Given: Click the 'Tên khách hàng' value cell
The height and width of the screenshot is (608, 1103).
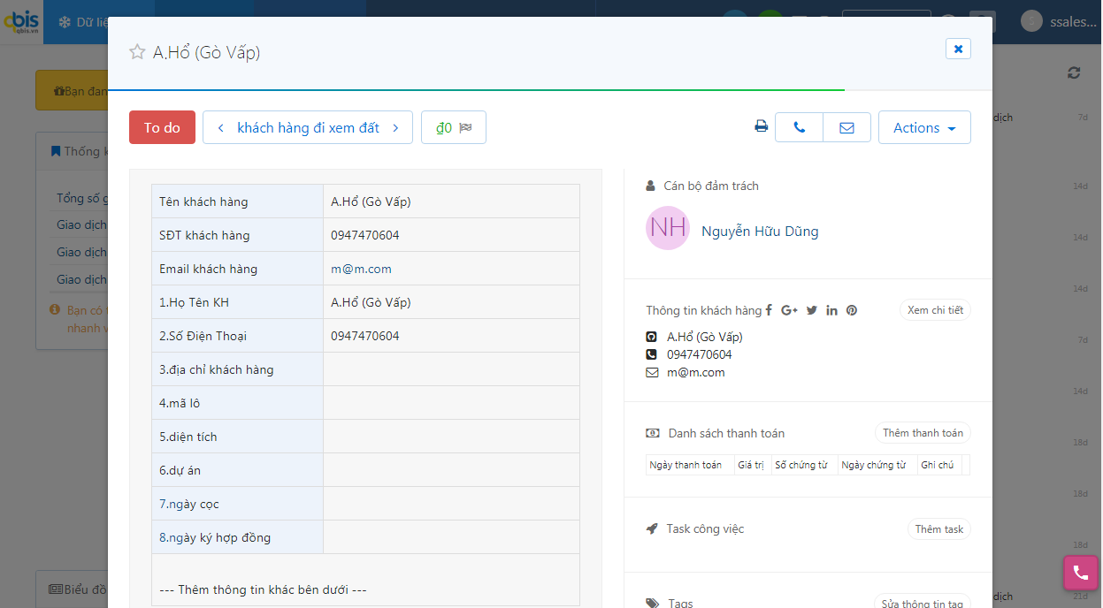Looking at the screenshot, I should [x=451, y=201].
